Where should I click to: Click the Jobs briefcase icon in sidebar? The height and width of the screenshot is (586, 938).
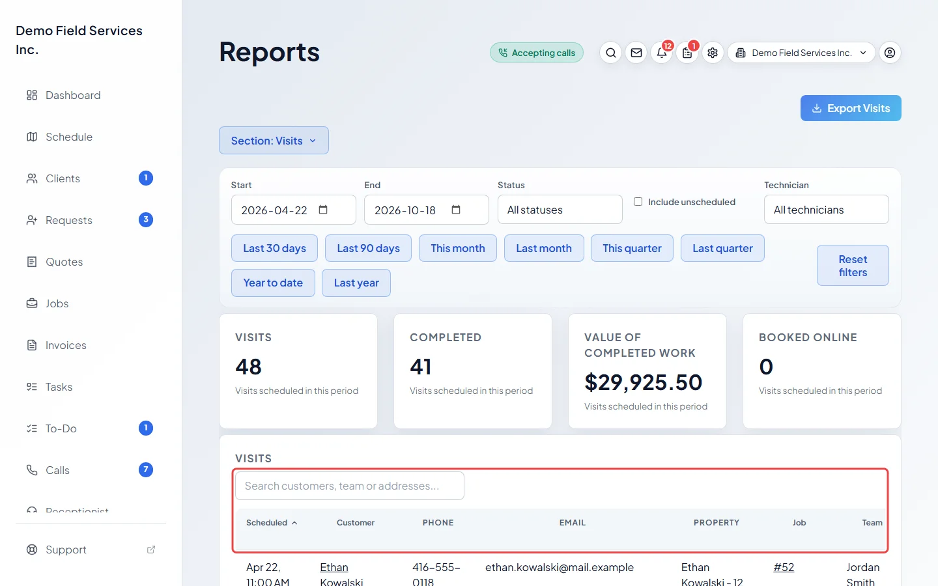[32, 303]
